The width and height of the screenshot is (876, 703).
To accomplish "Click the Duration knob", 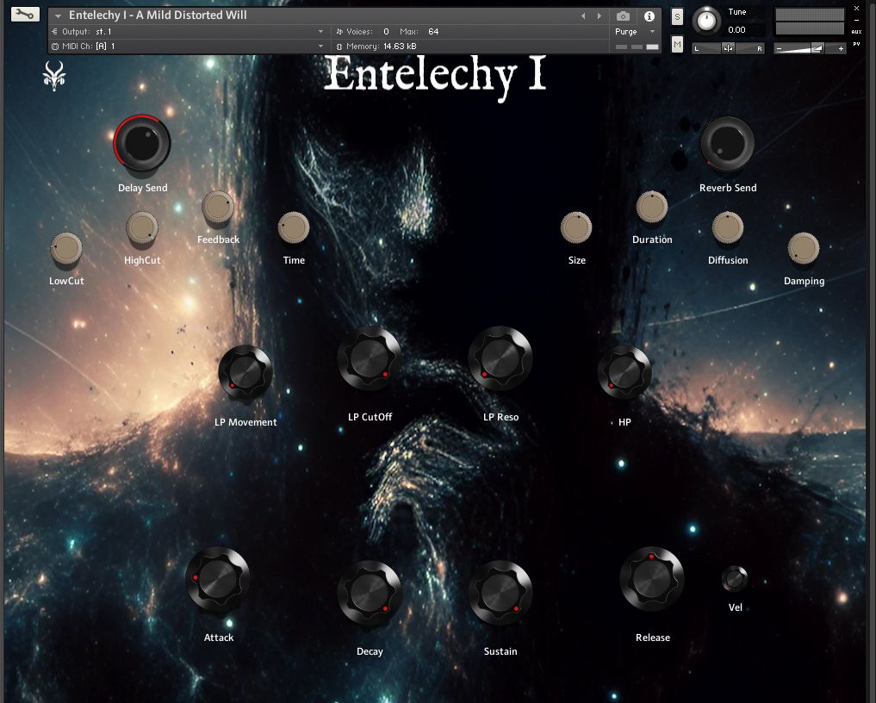I will point(652,208).
